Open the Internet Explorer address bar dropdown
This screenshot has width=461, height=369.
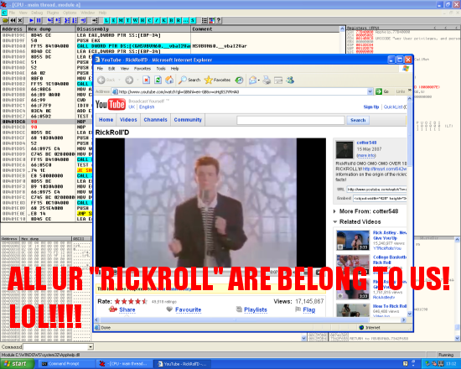click(370, 91)
